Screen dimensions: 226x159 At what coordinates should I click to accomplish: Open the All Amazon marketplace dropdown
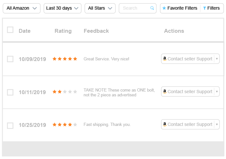tap(22, 8)
